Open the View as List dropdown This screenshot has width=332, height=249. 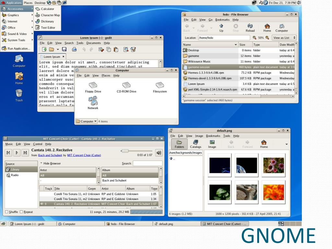point(284,38)
